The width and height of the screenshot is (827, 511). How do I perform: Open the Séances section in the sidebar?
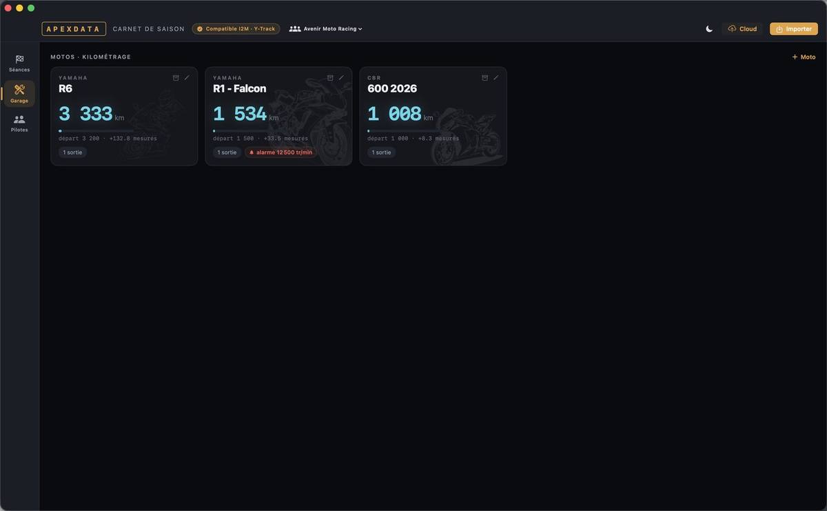19,63
